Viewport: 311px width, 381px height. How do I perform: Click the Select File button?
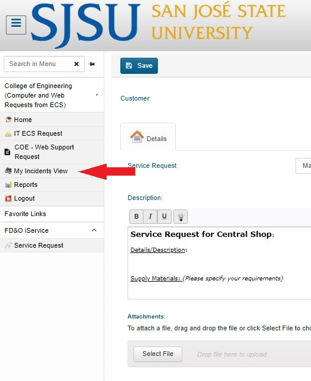(158, 354)
